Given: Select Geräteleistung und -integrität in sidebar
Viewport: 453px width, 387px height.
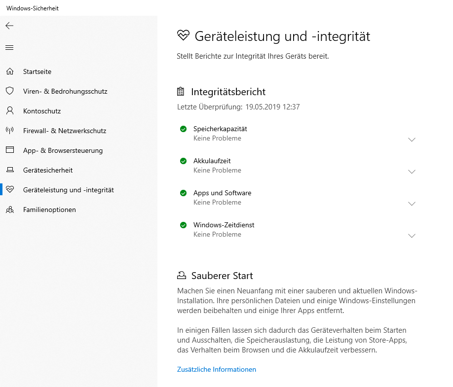Looking at the screenshot, I should pos(69,190).
